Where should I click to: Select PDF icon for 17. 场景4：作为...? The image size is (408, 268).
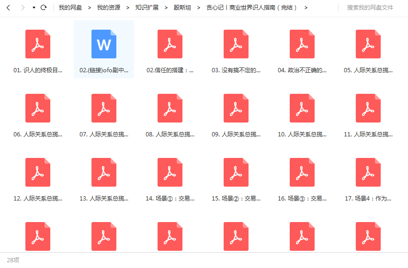[368, 172]
